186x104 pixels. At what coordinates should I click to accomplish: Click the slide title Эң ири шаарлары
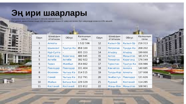point(49,13)
